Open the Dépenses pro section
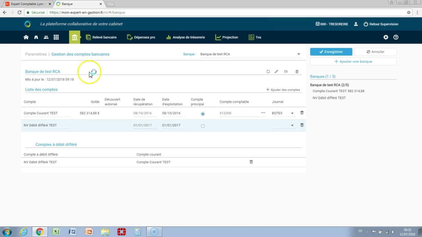 141,37
